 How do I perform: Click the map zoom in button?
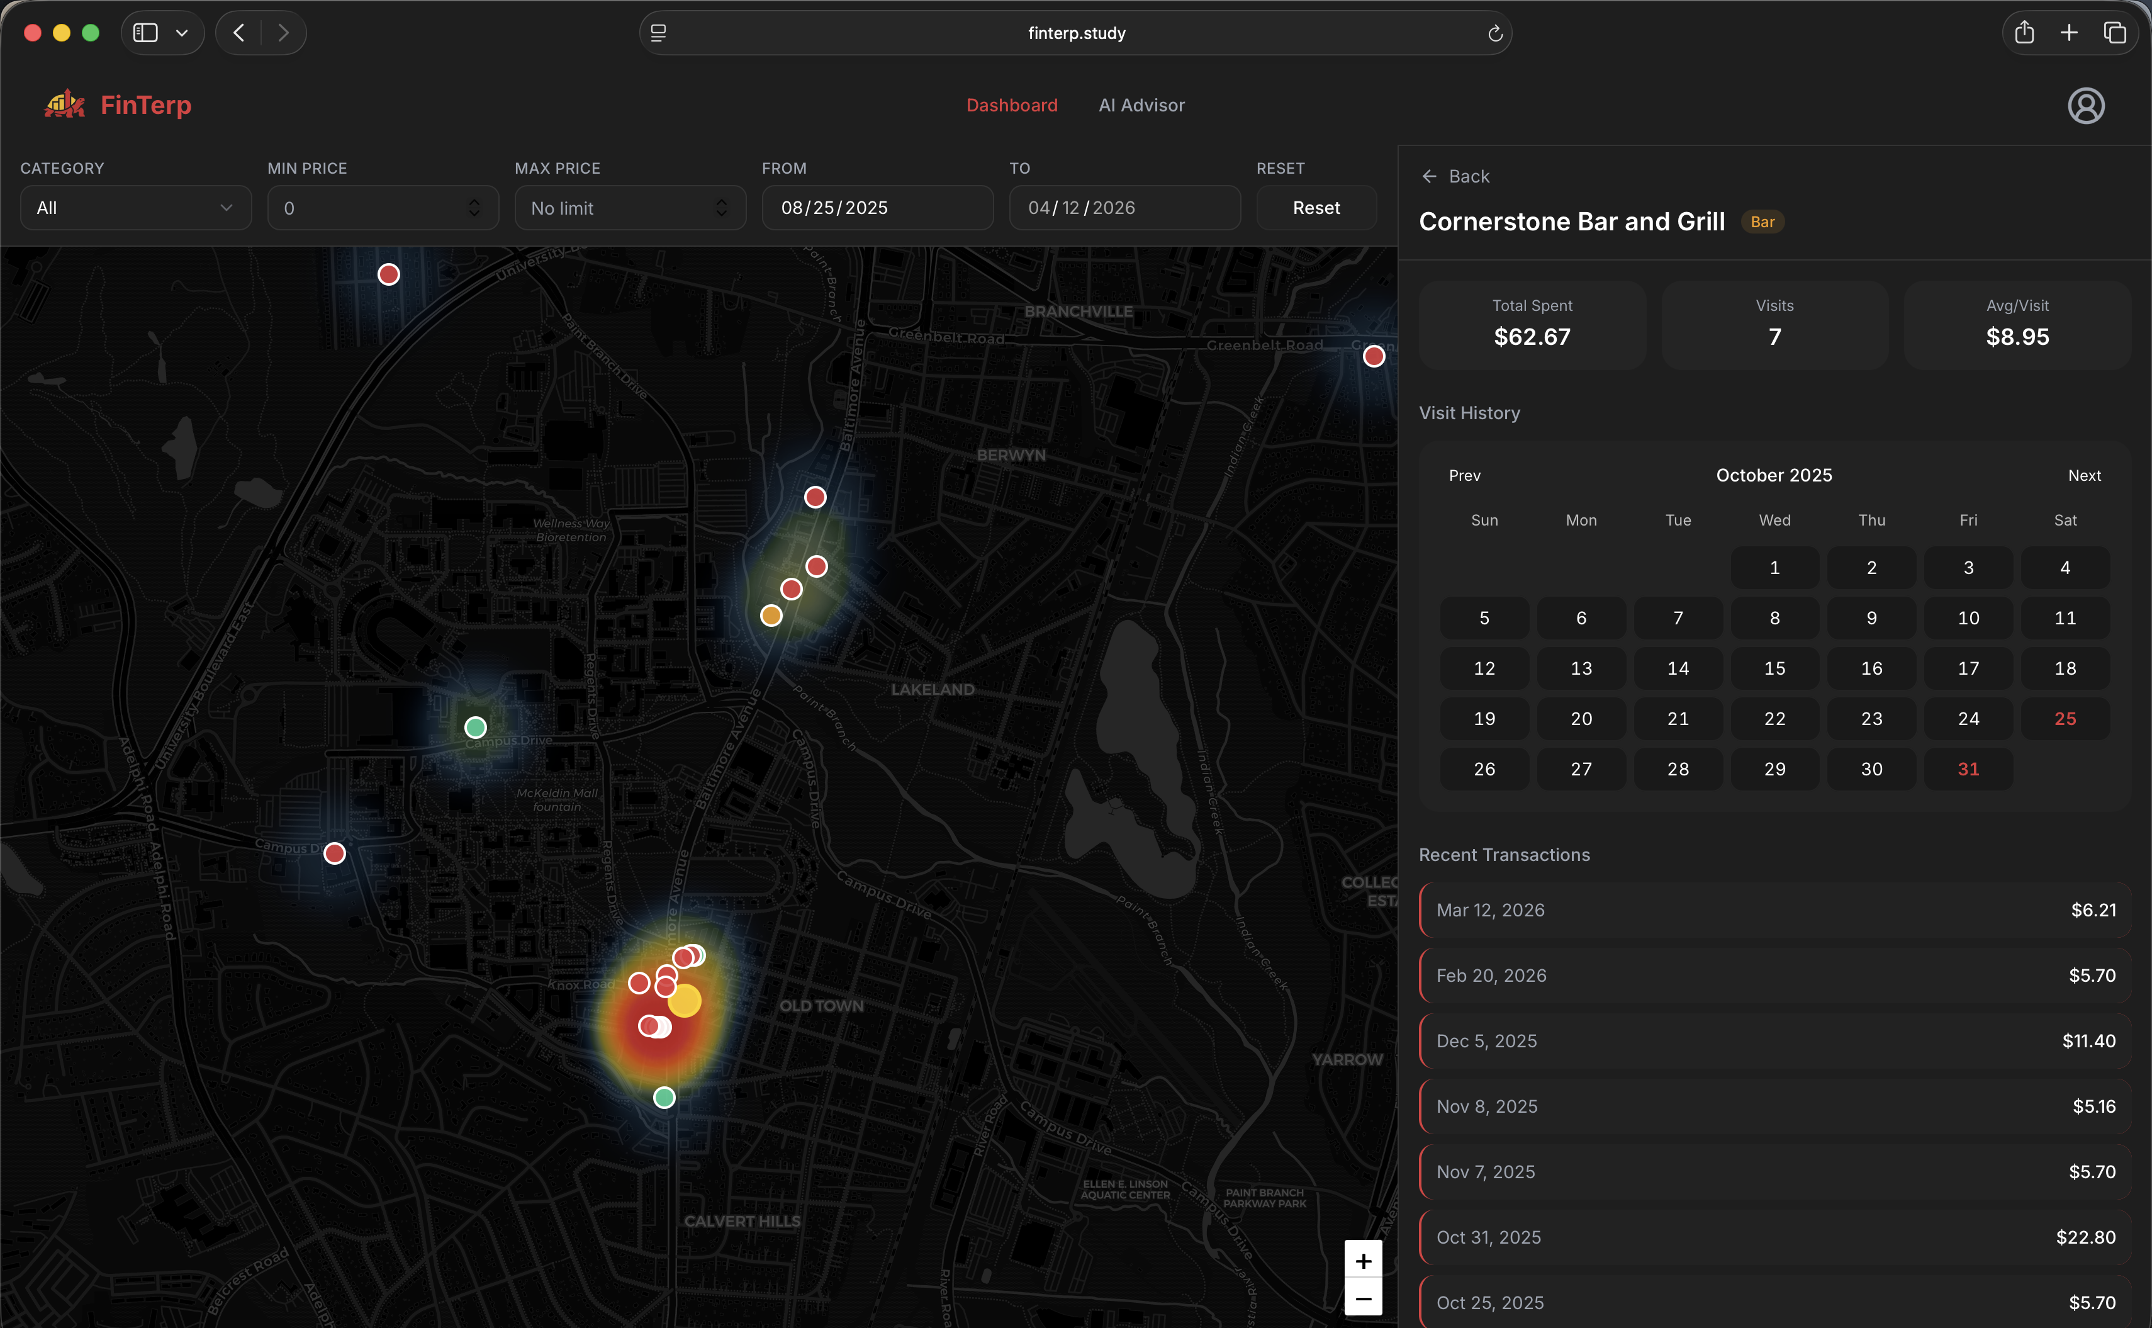[x=1363, y=1261]
